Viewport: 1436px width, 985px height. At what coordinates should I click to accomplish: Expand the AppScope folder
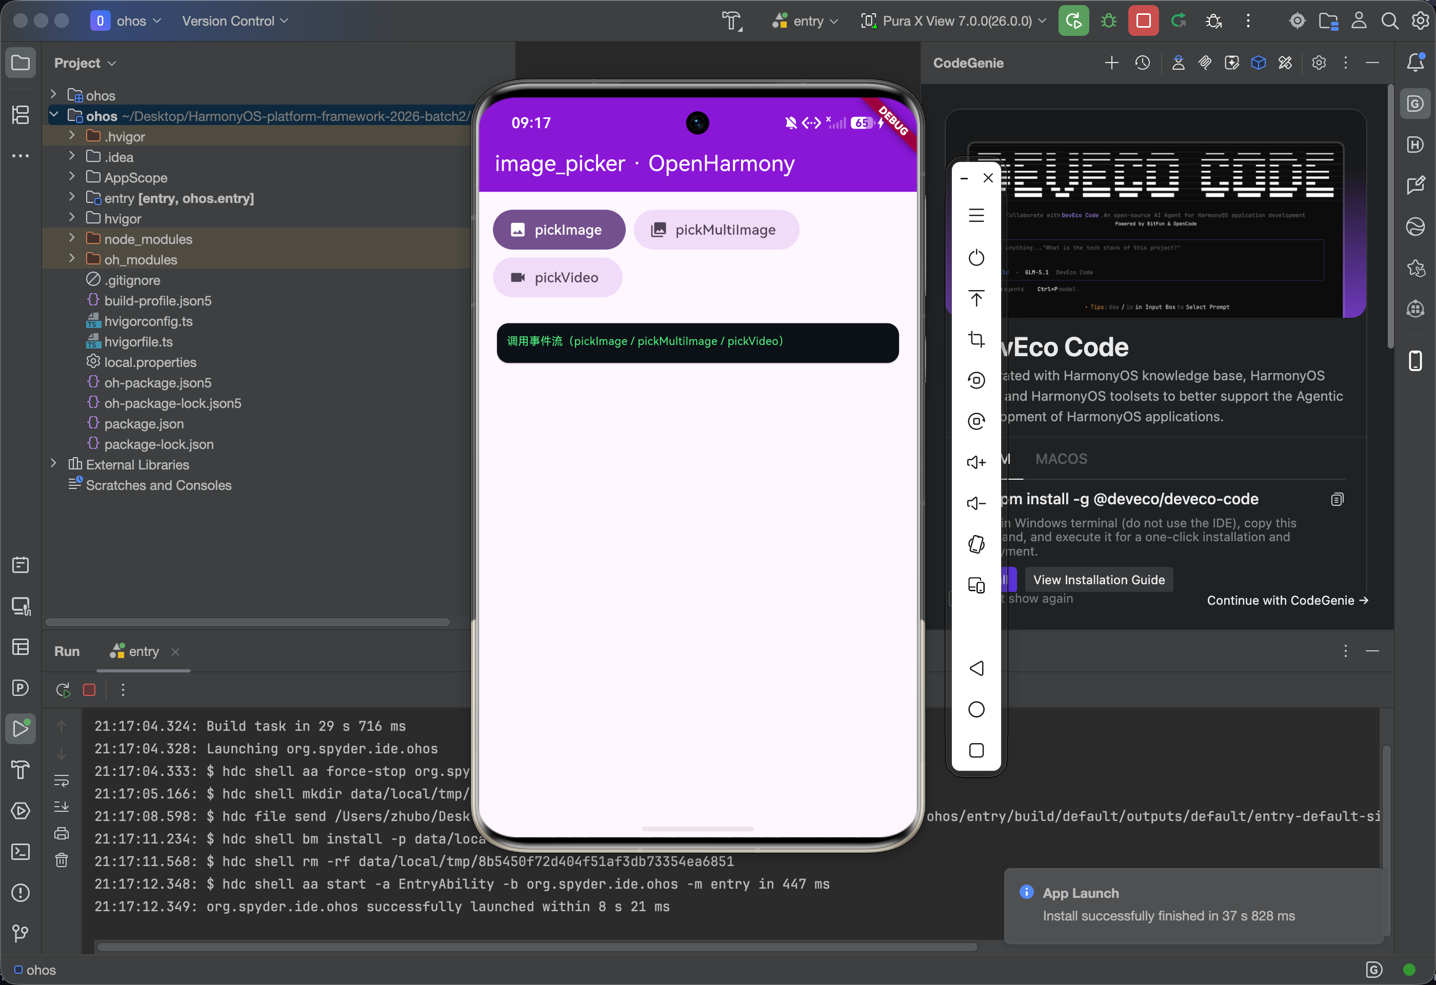coord(72,177)
